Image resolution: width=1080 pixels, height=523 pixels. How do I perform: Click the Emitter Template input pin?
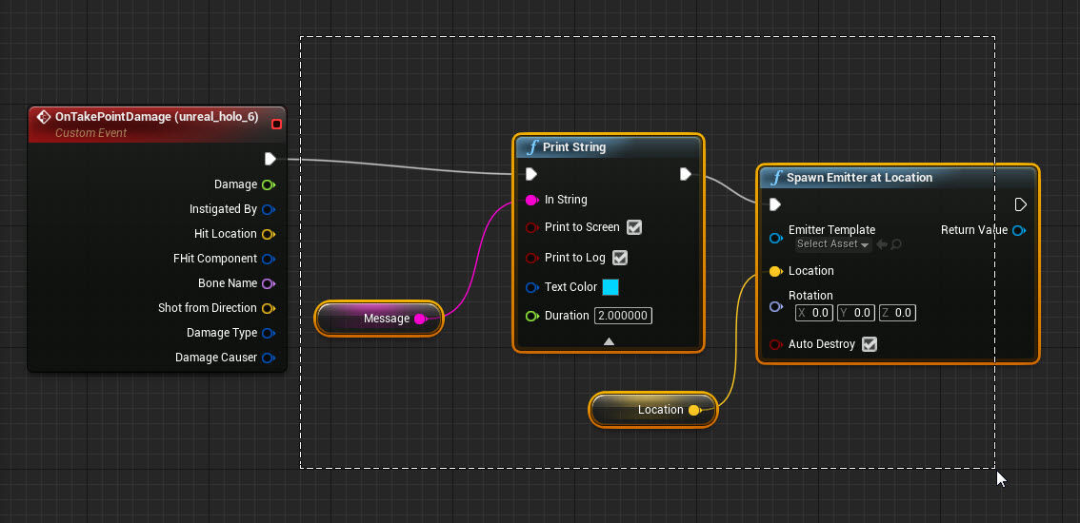click(775, 237)
